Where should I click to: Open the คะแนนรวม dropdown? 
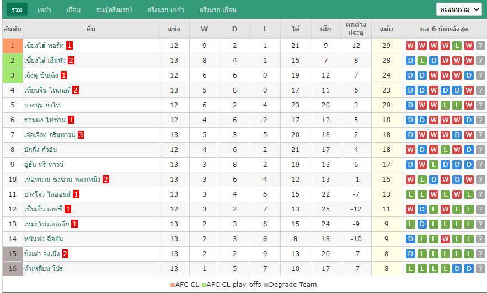[459, 9]
